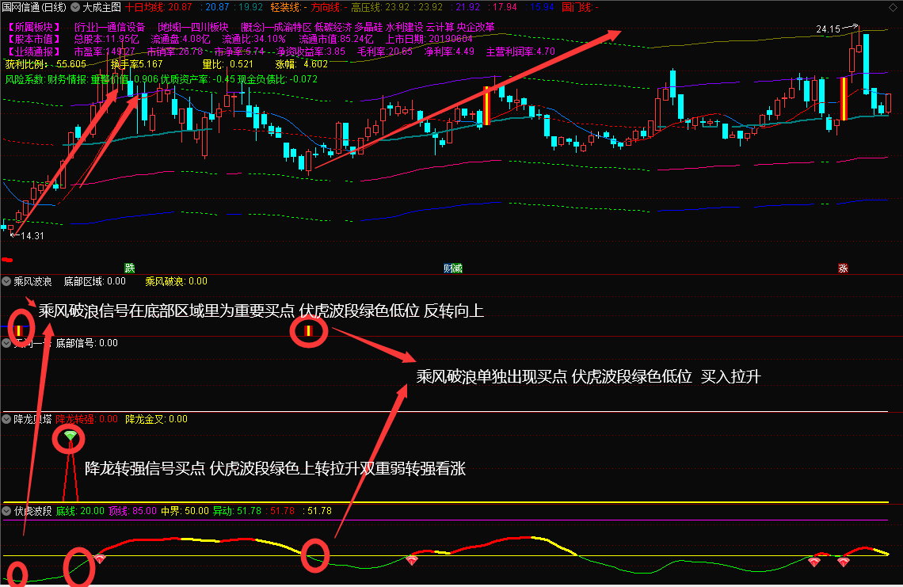Expand the 伏虎波段 panel dropdown arrow

point(7,510)
